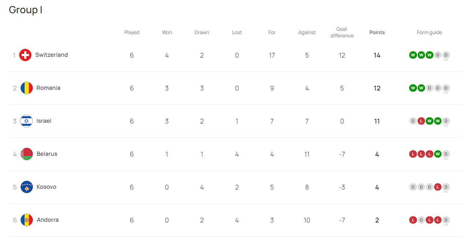462x239 pixels.
Task: Click Israel's flag icon
Action: (27, 121)
